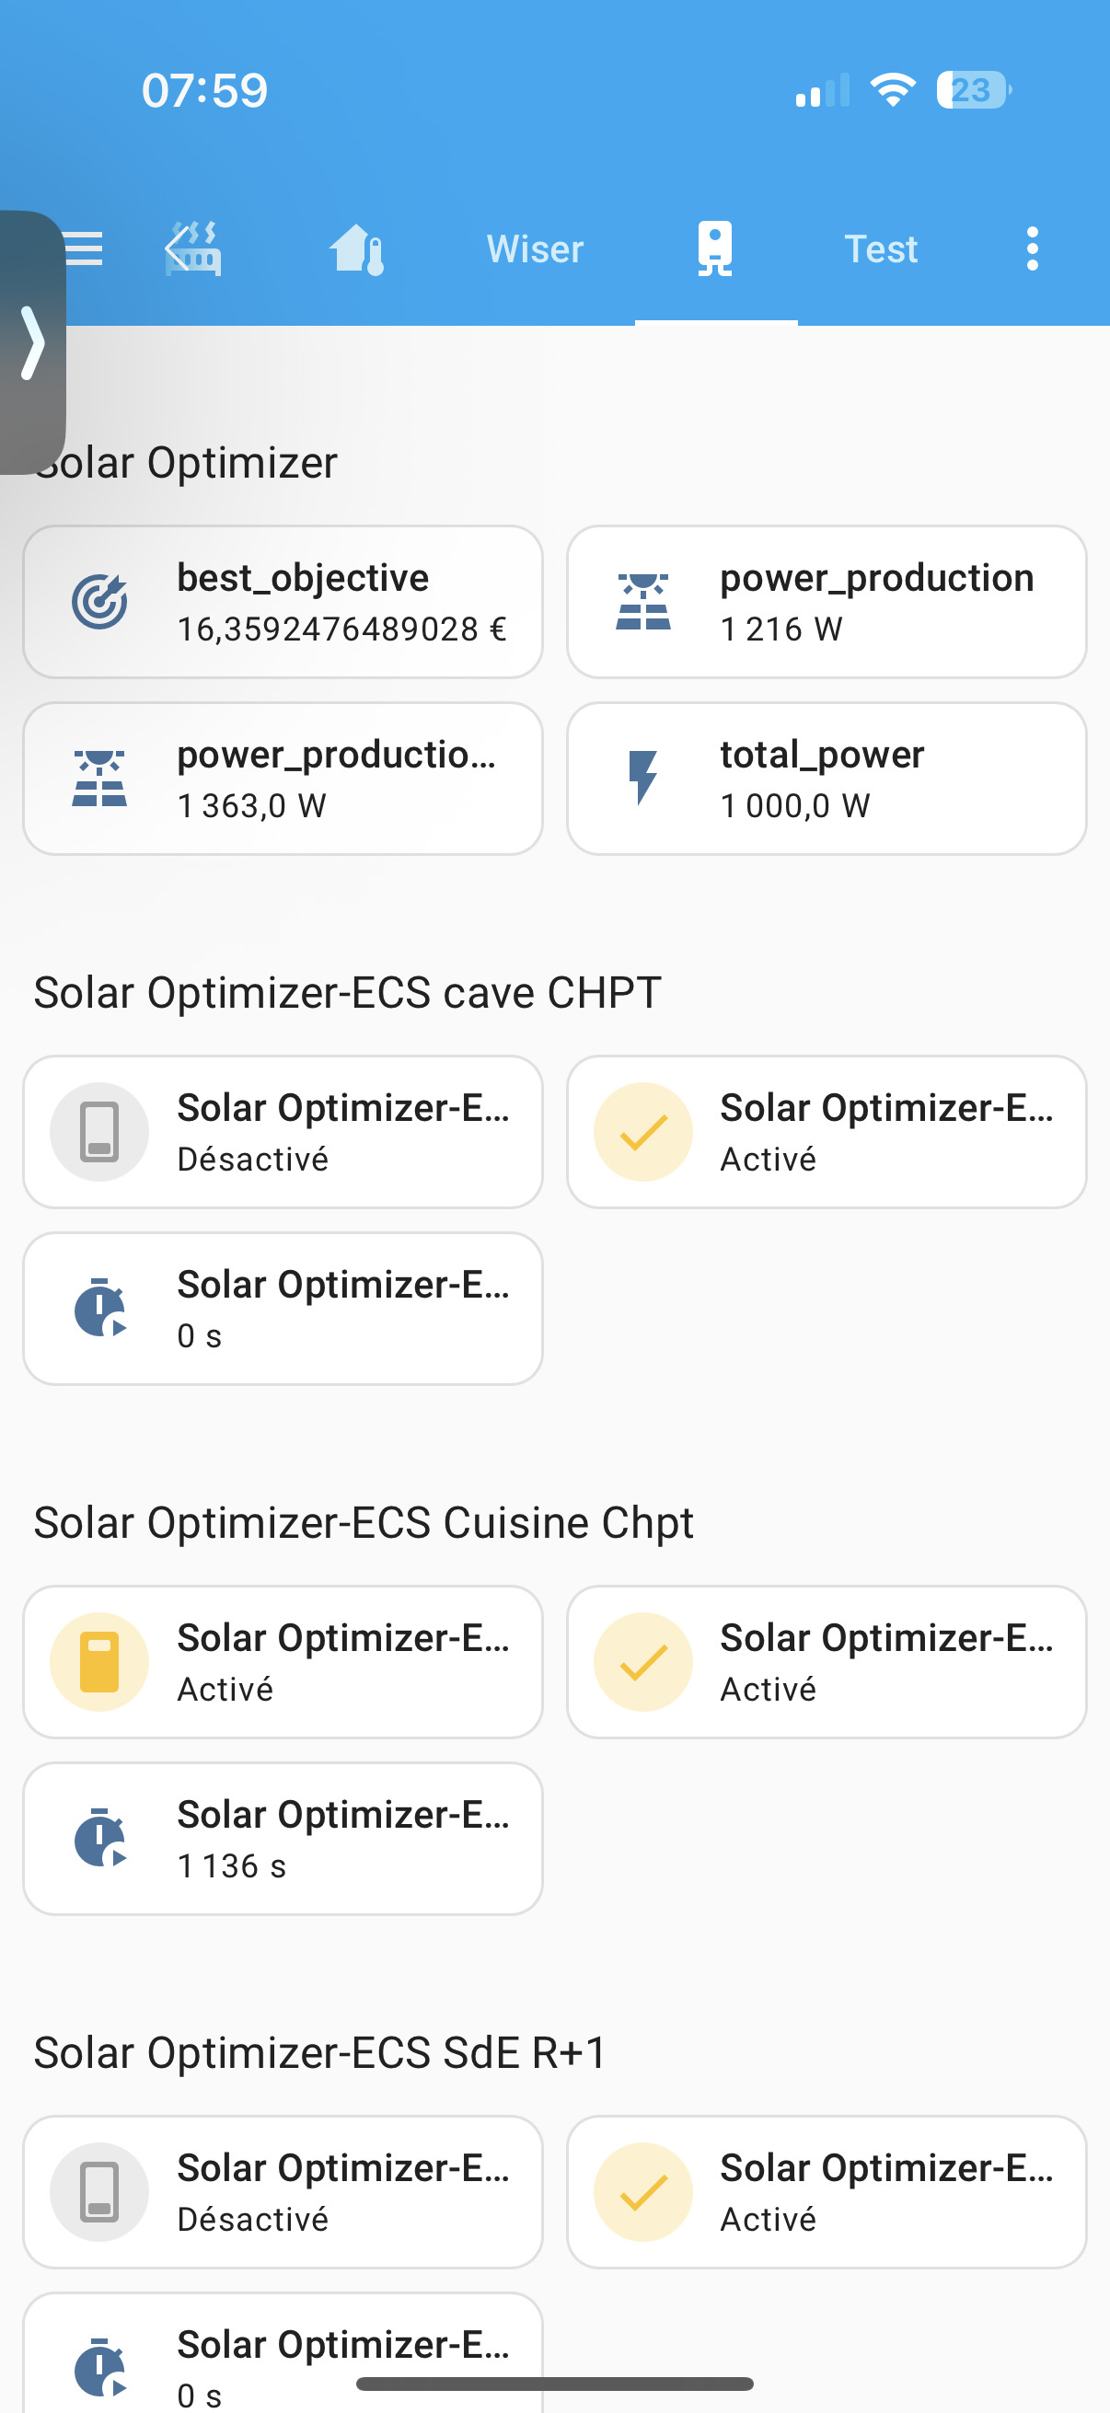Switch to the Test tab
The image size is (1110, 2413).
click(x=881, y=249)
